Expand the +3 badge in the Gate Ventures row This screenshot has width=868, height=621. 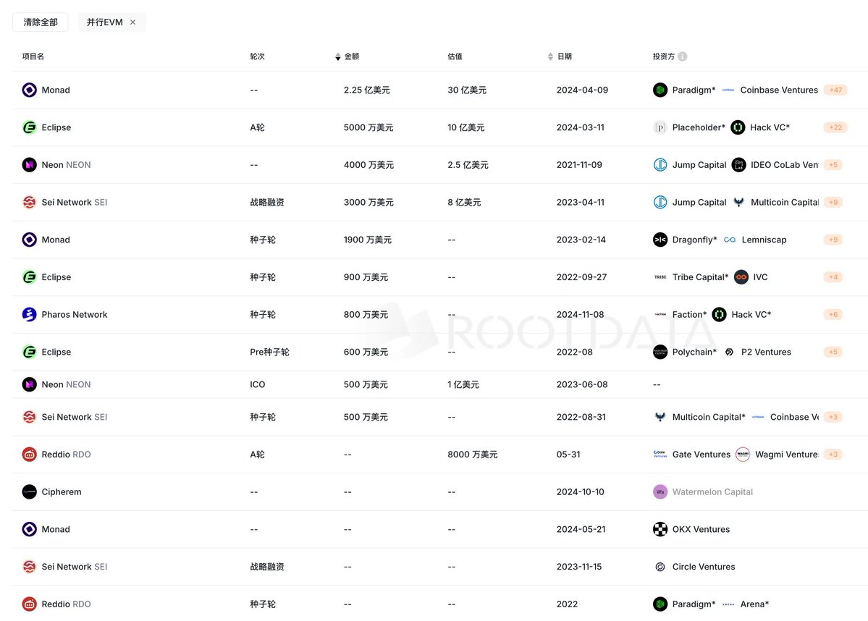click(833, 455)
